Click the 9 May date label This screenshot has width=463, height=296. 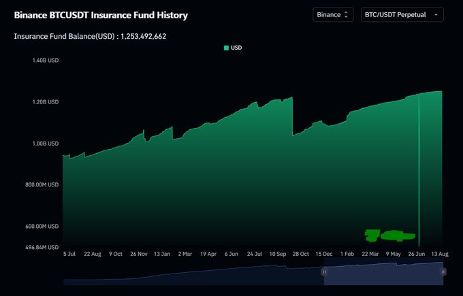point(394,254)
